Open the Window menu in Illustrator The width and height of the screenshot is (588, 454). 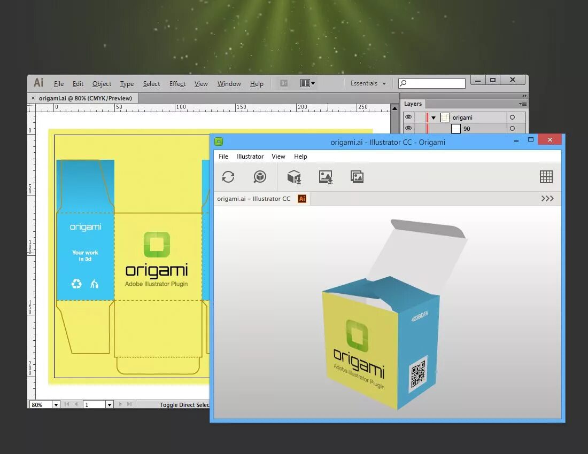(x=229, y=84)
